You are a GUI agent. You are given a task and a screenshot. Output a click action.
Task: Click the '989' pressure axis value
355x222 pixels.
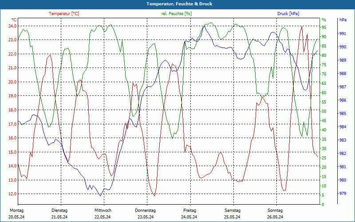(343, 60)
